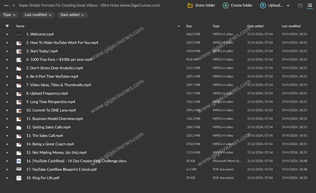Expand the Date added filter dropdown
Viewport: 316px width, 193px height.
pyautogui.click(x=72, y=15)
